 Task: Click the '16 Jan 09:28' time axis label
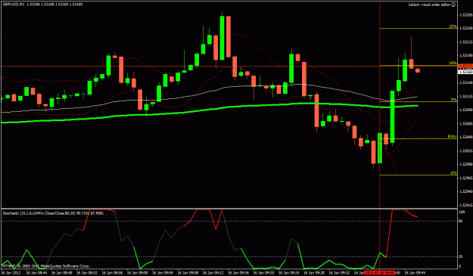314,273
